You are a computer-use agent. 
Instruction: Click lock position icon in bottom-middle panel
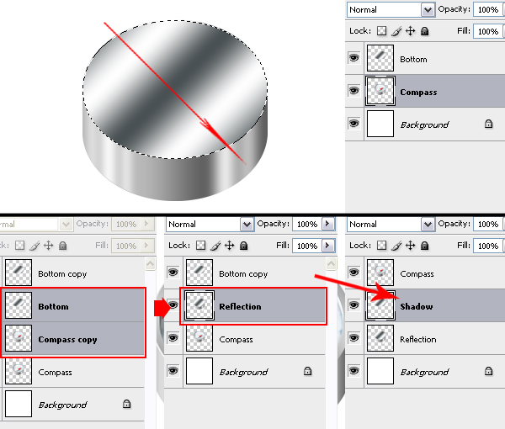point(230,246)
